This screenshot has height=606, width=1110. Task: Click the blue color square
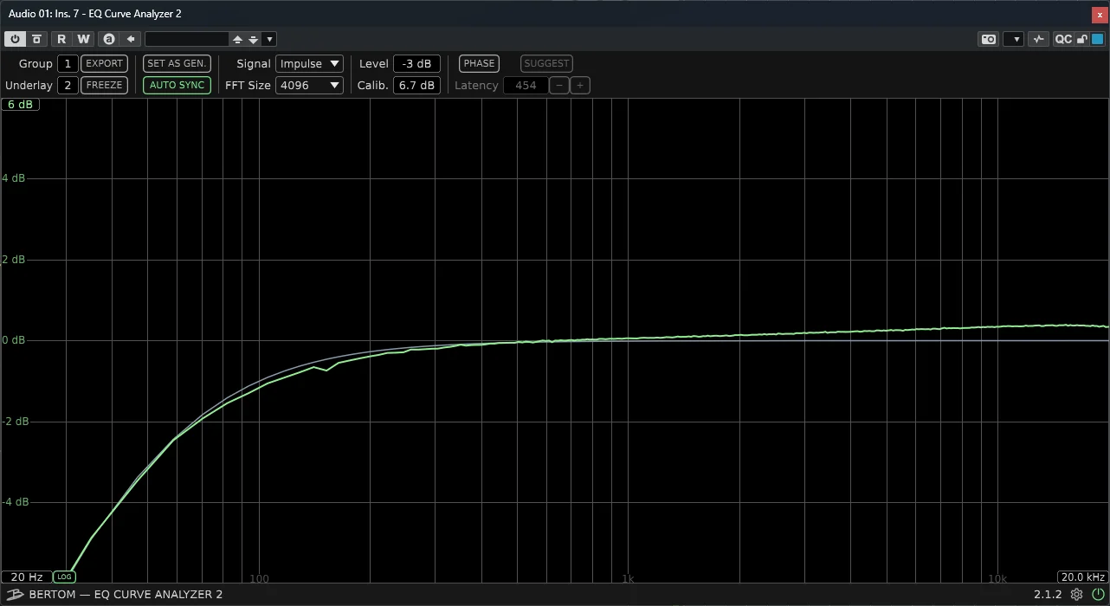(x=1097, y=39)
